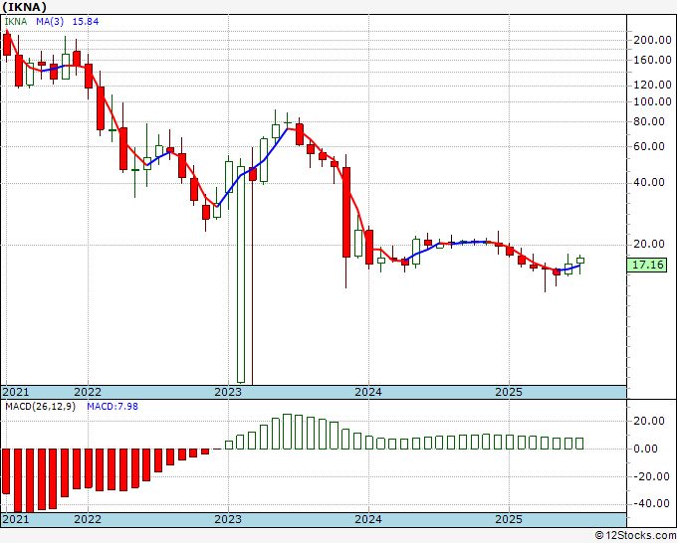Click the 200.00 price axis label

(x=652, y=40)
